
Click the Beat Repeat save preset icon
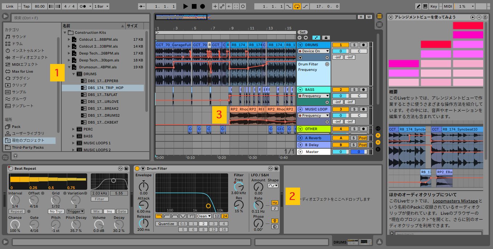pyautogui.click(x=126, y=169)
